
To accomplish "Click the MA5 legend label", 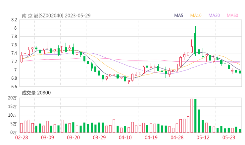I will [178, 15].
